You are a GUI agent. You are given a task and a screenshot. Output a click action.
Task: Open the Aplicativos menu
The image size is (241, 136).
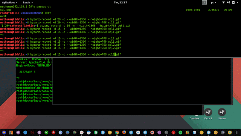click(10, 3)
